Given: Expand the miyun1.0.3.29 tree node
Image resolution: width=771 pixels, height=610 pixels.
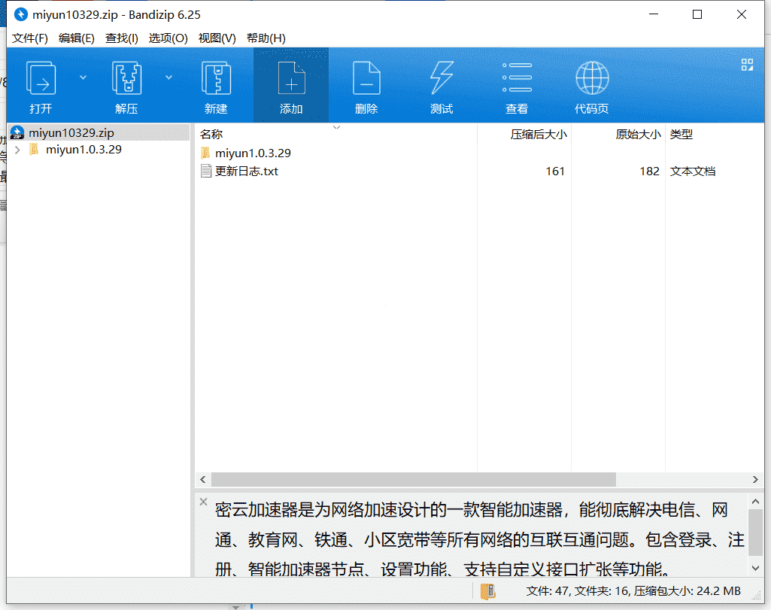Looking at the screenshot, I should coord(18,150).
